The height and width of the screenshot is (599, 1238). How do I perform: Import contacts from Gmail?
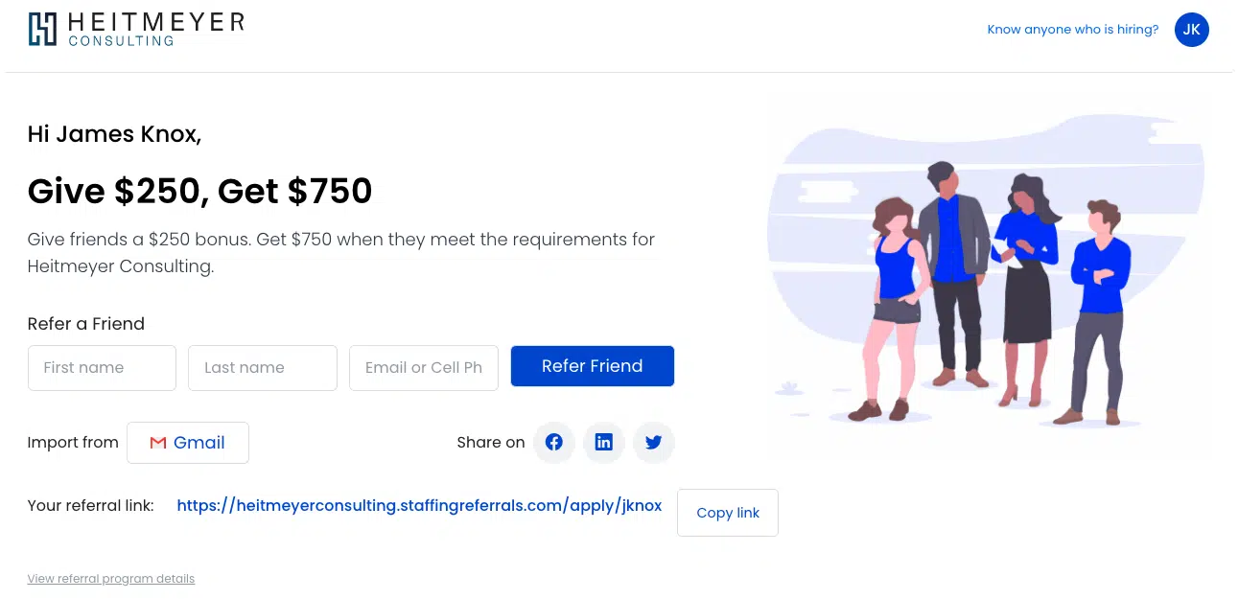pos(188,443)
